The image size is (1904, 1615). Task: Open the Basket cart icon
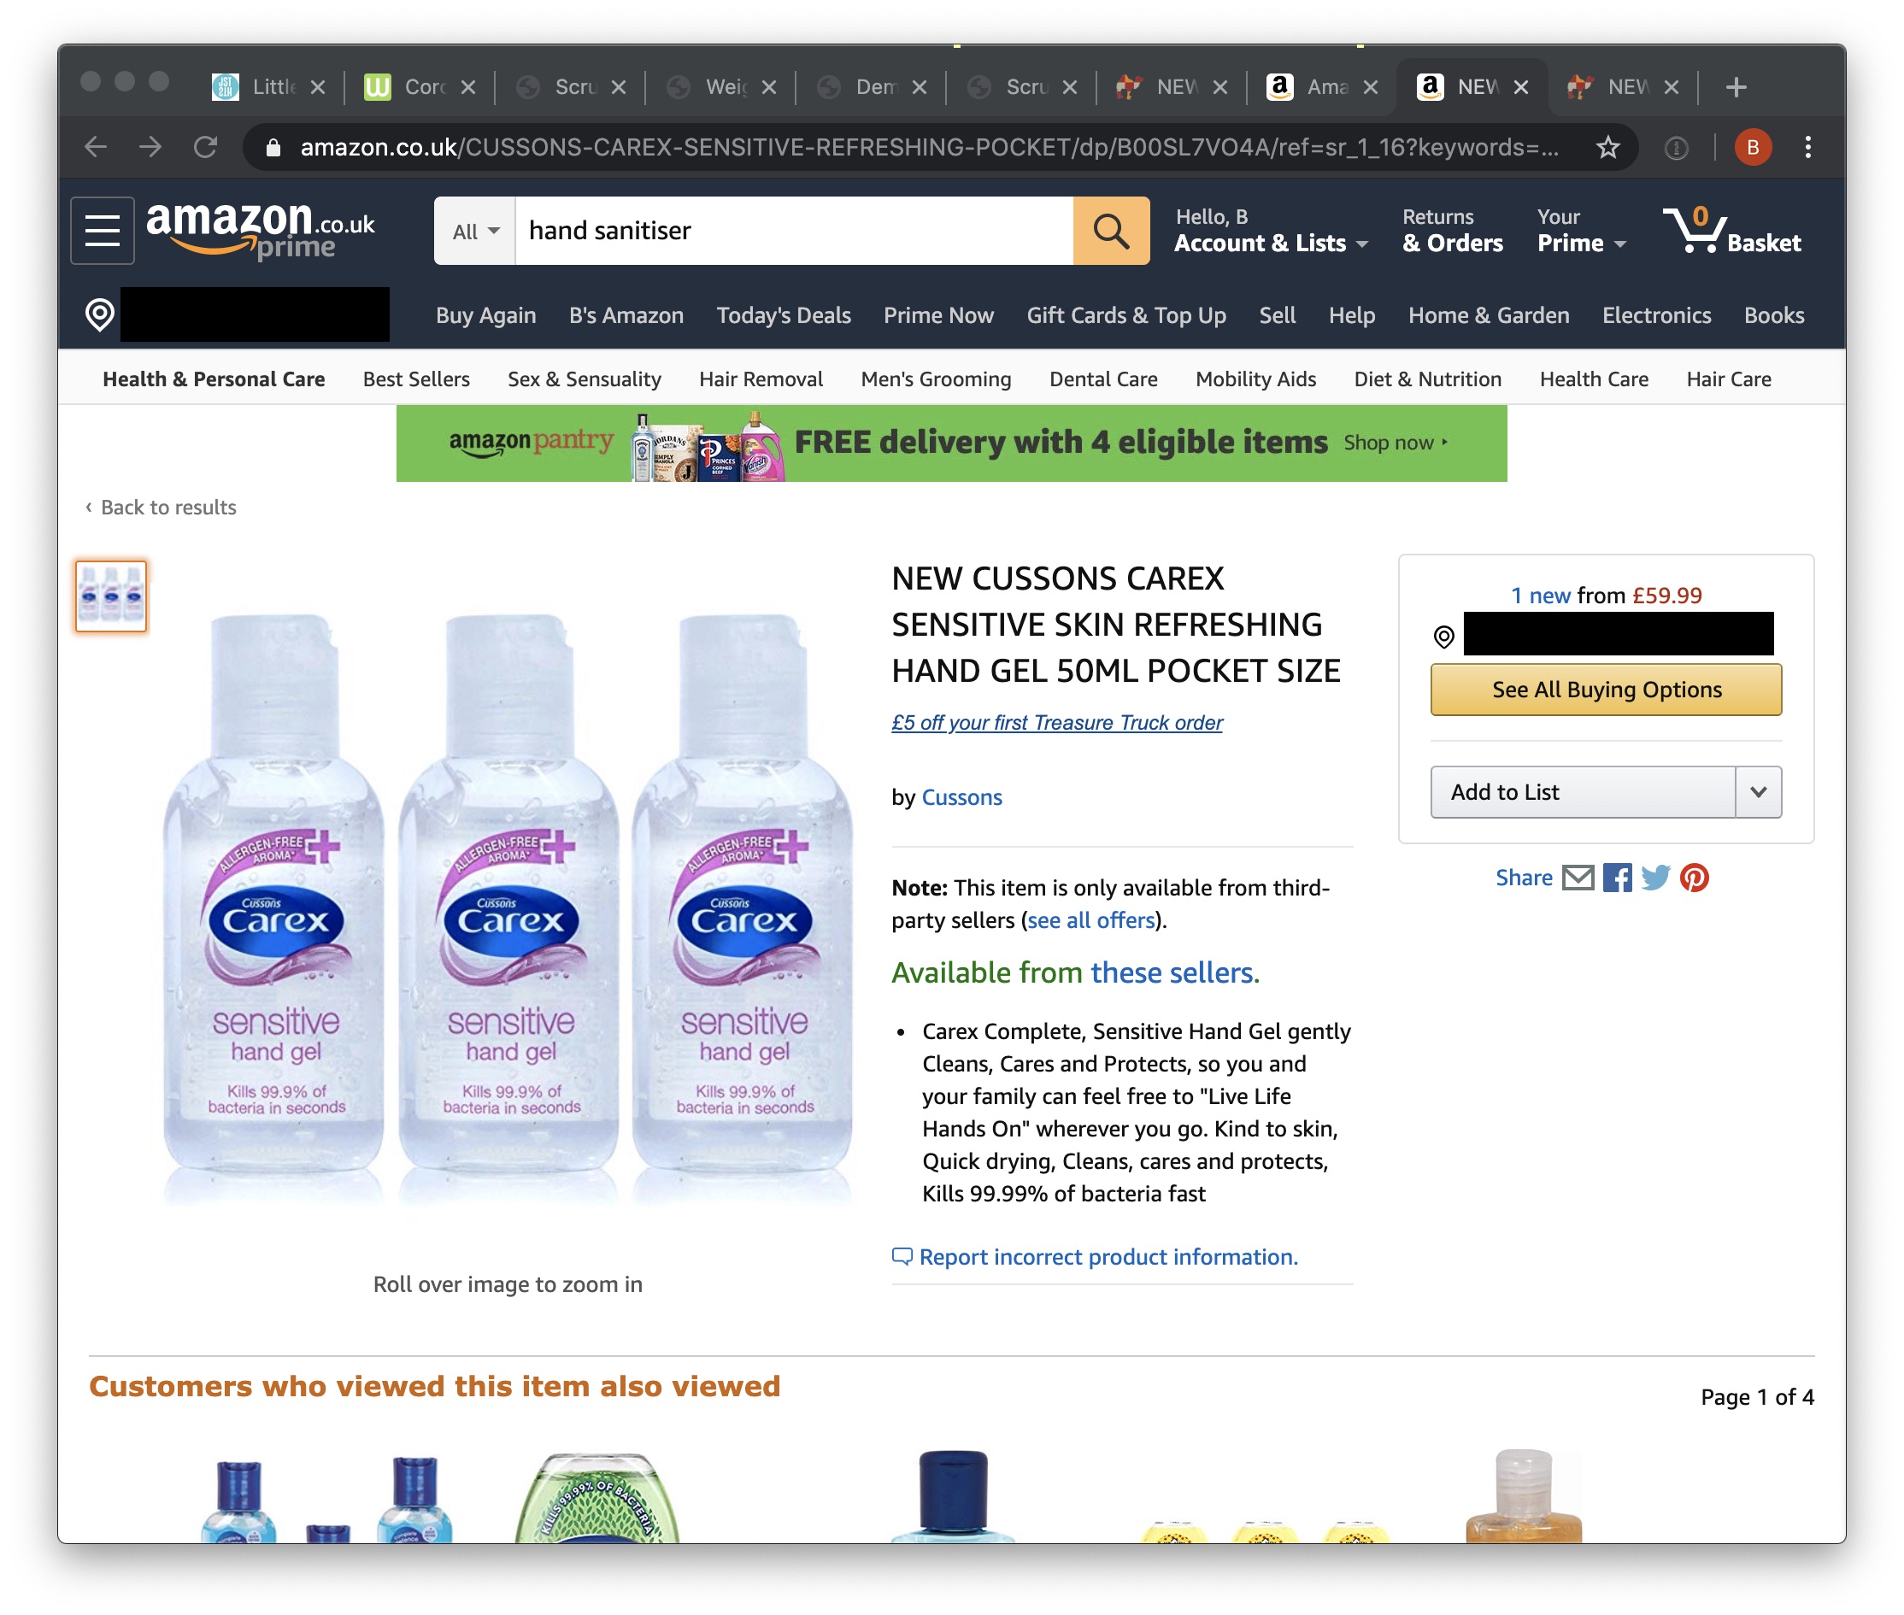click(x=1731, y=231)
